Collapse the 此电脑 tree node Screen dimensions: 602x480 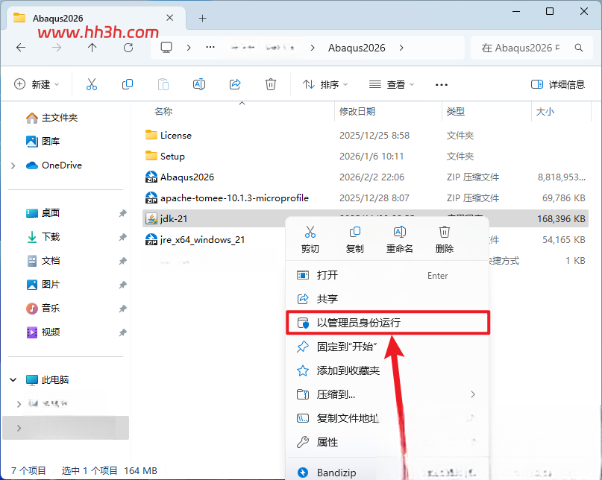click(x=13, y=380)
